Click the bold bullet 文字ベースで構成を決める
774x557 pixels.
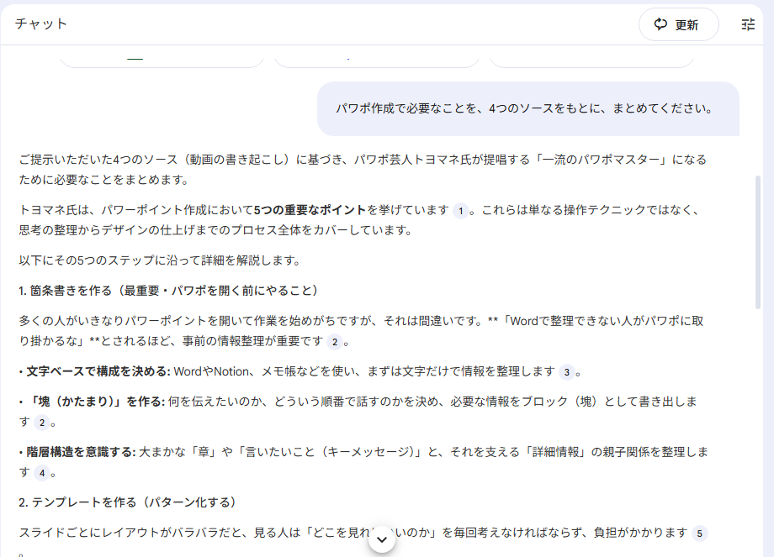(98, 371)
